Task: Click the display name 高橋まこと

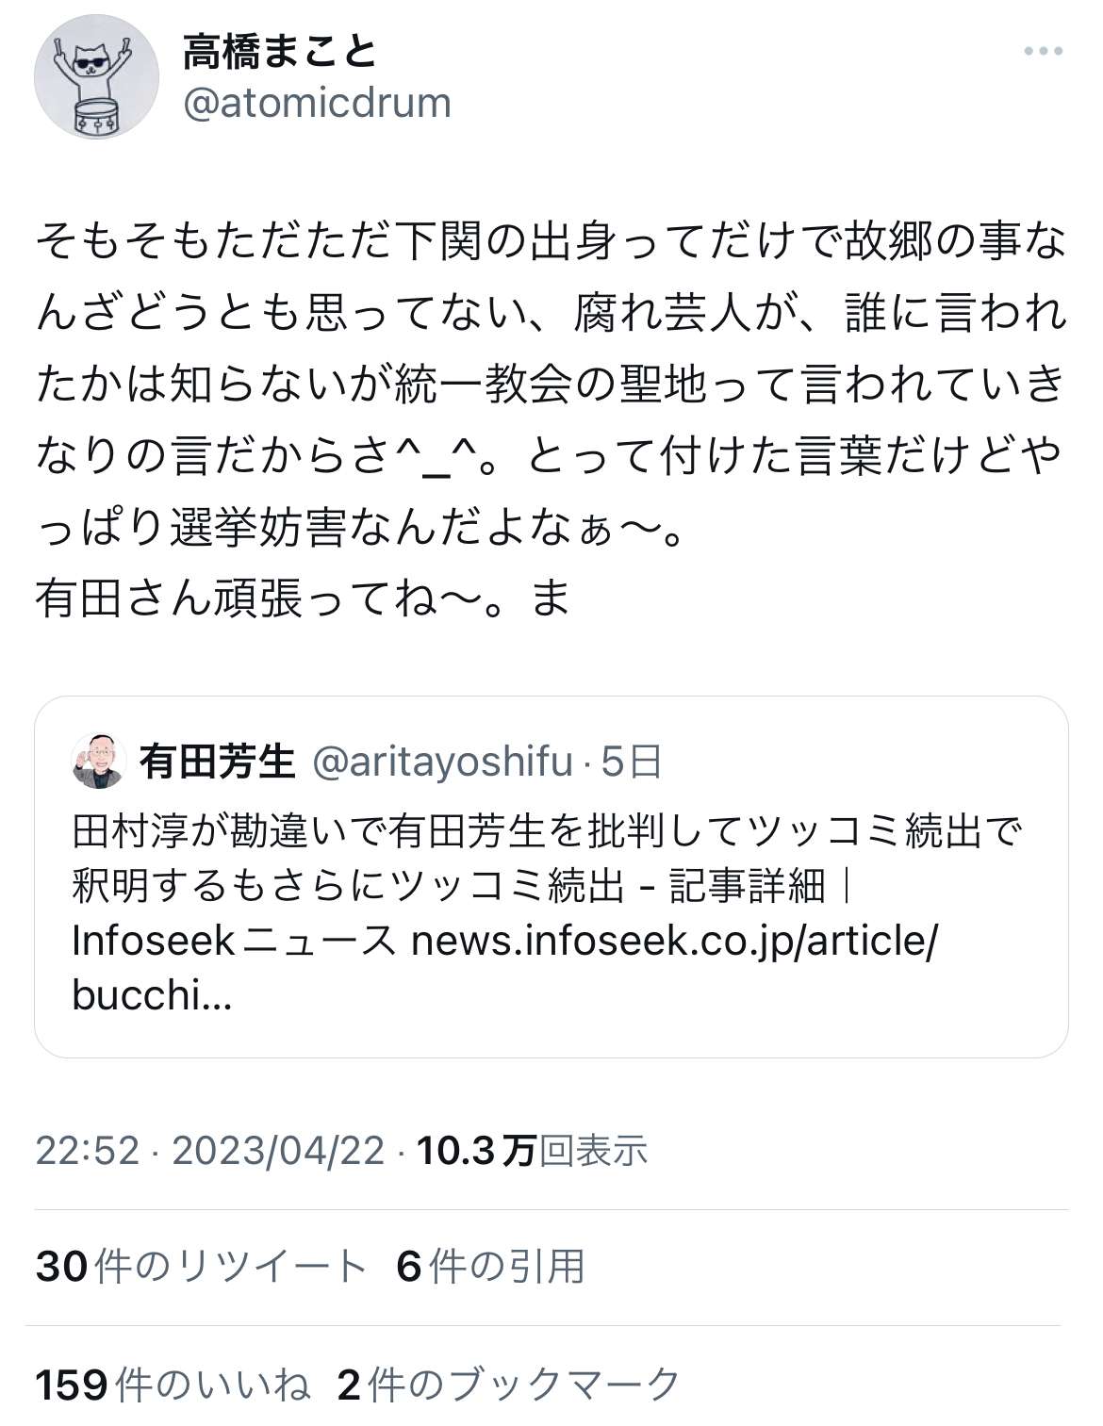Action: (280, 52)
